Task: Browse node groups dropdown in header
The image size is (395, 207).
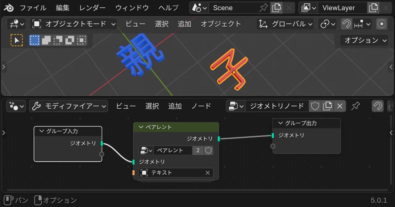Action: click(236, 106)
